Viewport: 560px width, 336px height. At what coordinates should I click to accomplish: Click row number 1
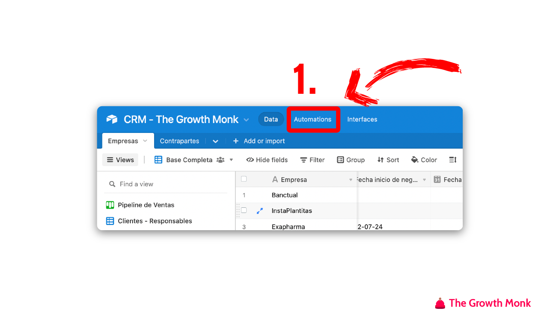coord(244,195)
